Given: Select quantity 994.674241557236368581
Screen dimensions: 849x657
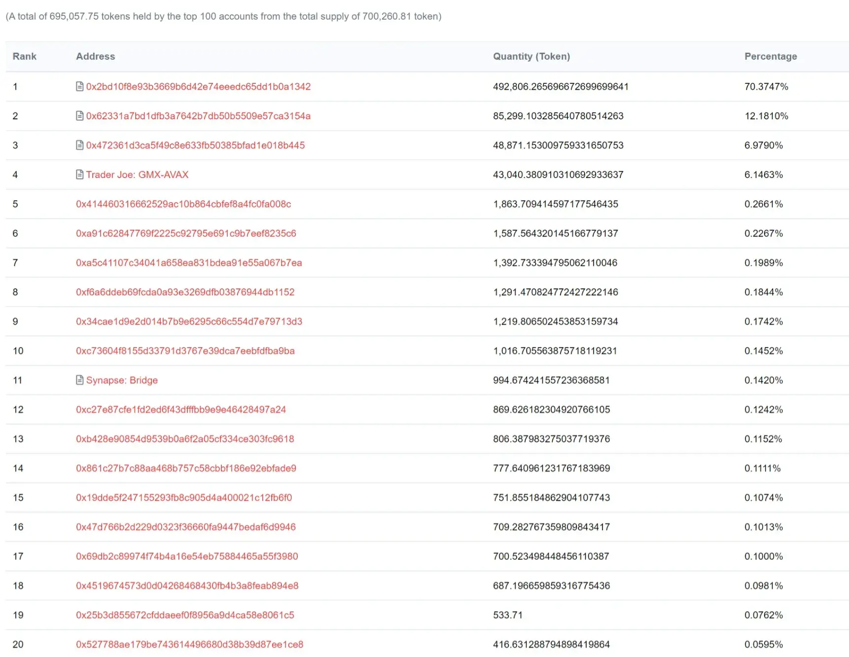Looking at the screenshot, I should [551, 380].
